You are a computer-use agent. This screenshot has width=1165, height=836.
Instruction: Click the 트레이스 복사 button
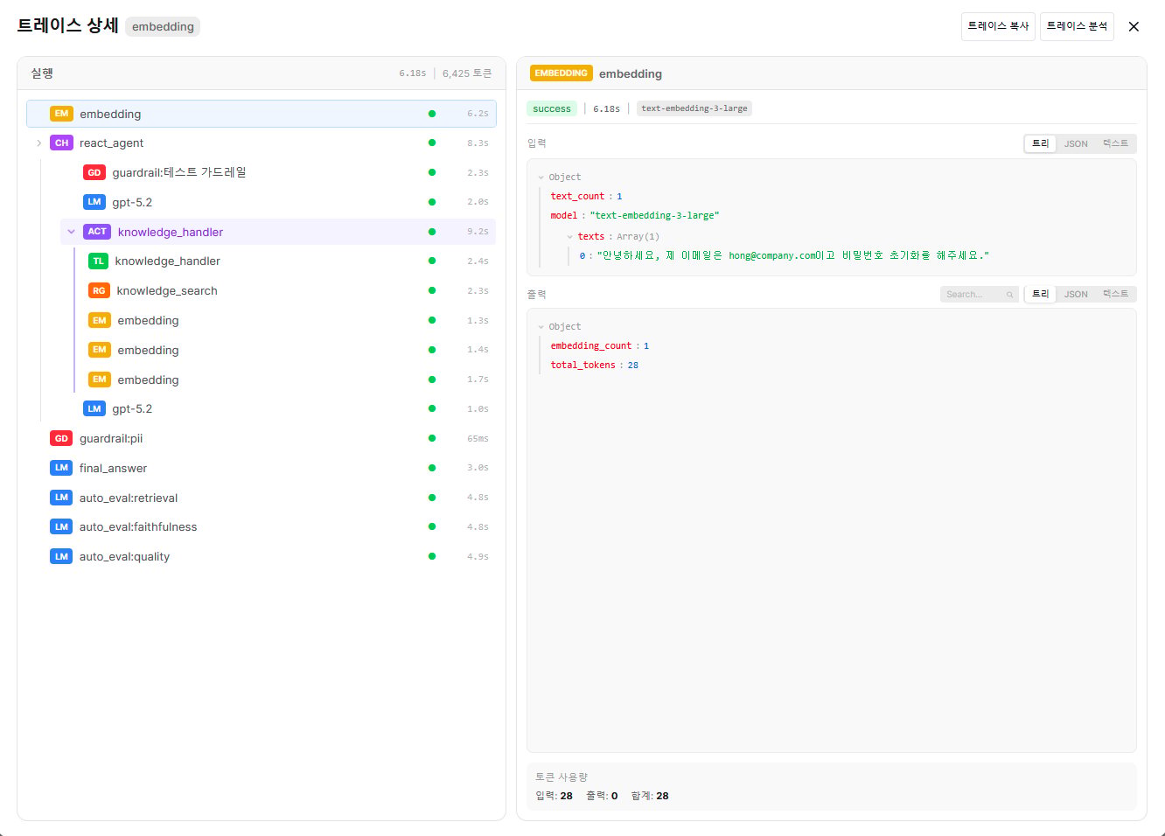[998, 26]
